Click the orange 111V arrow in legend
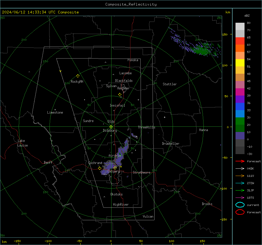 (x=240, y=176)
